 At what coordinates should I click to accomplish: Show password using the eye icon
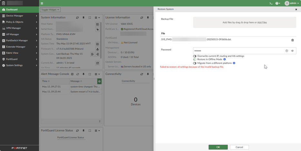pos(292,51)
